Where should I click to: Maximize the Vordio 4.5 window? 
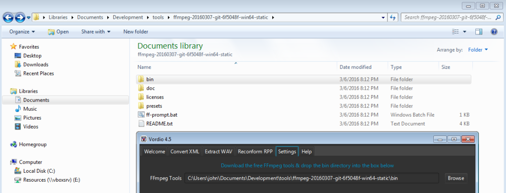pos(454,139)
